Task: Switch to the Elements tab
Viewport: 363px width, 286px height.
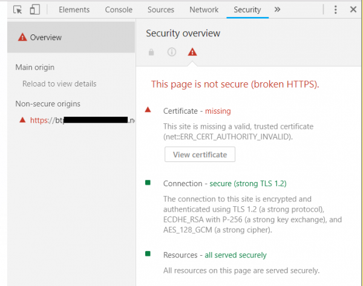Action: click(74, 10)
